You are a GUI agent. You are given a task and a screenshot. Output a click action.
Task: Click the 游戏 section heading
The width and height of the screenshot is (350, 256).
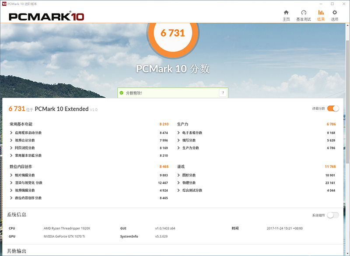coord(181,166)
